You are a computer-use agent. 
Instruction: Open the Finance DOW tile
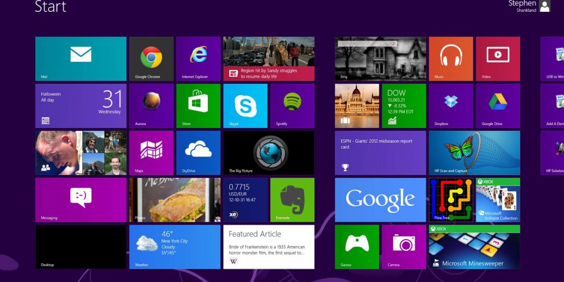click(404, 106)
